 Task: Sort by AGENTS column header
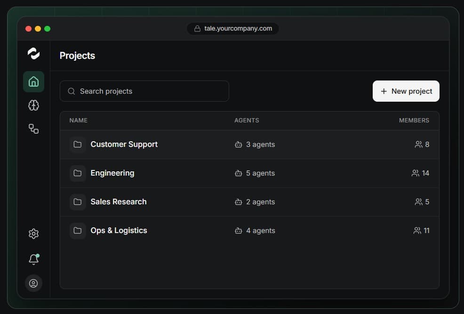[x=247, y=121]
